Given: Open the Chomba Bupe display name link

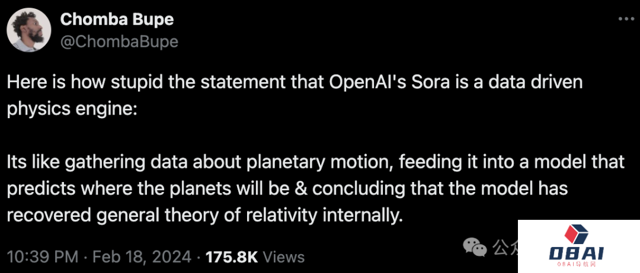Looking at the screenshot, I should 117,19.
